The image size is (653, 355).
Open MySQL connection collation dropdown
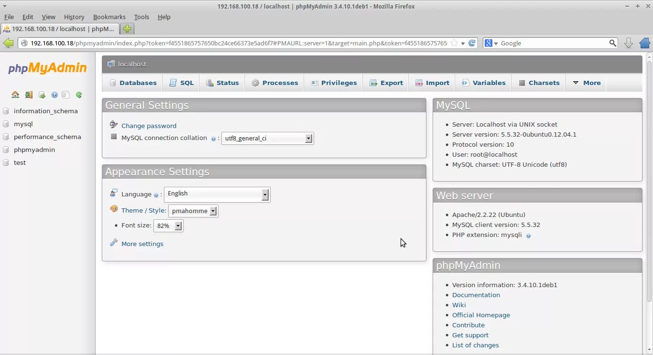(x=267, y=139)
